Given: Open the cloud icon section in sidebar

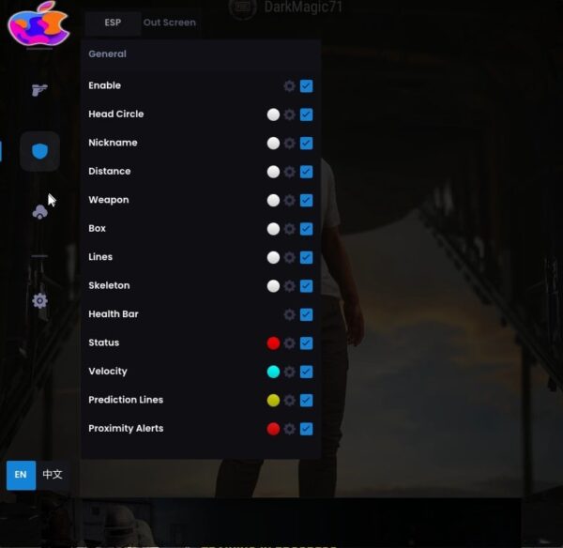Looking at the screenshot, I should [39, 213].
